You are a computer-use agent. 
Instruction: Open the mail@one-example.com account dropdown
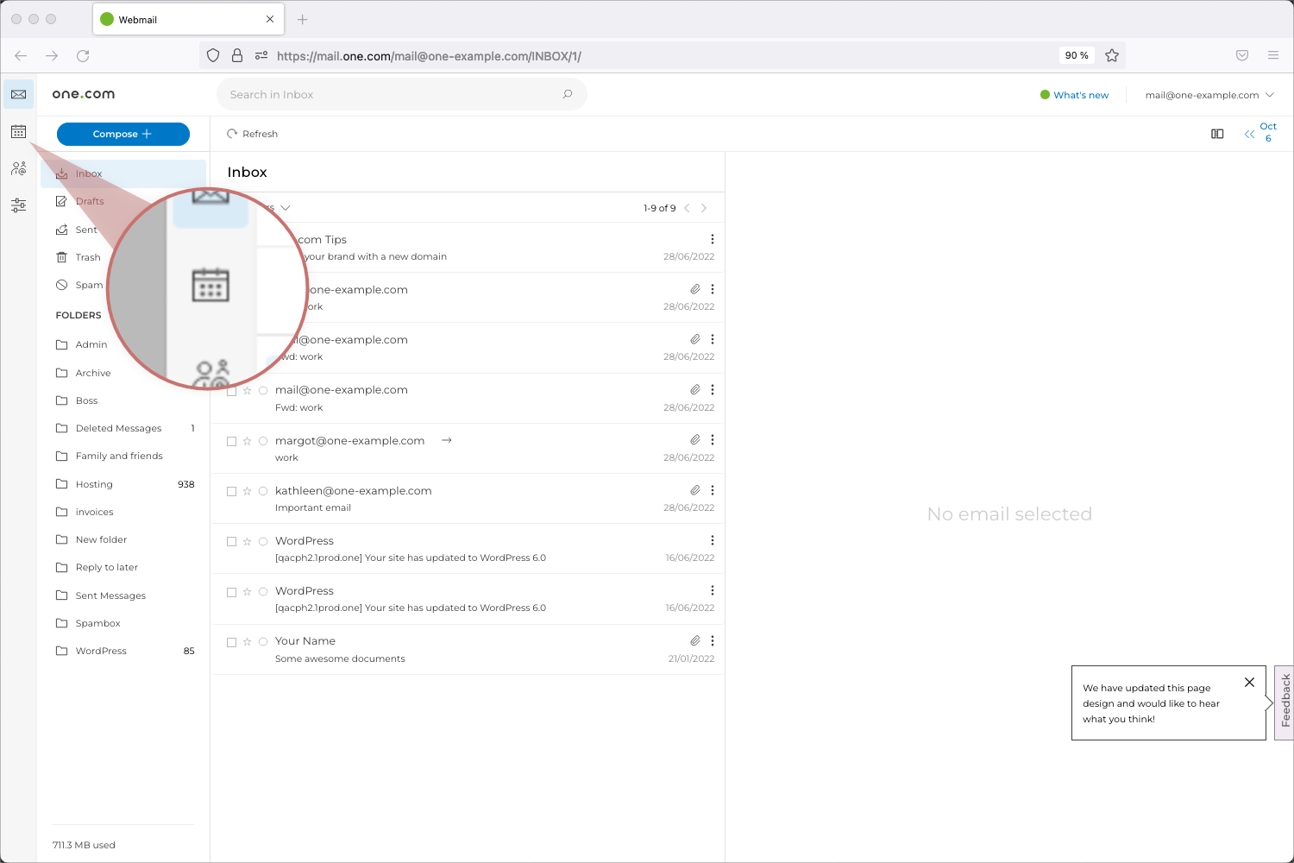1208,95
